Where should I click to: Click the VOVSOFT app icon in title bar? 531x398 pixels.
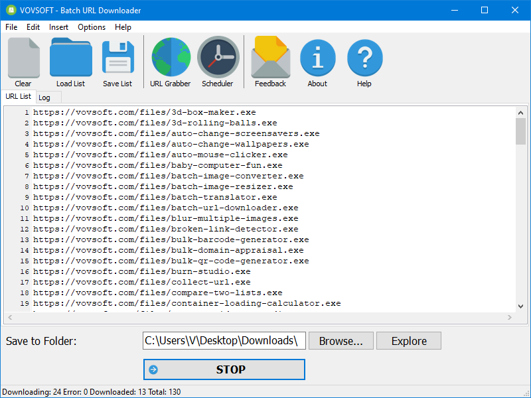pyautogui.click(x=11, y=10)
